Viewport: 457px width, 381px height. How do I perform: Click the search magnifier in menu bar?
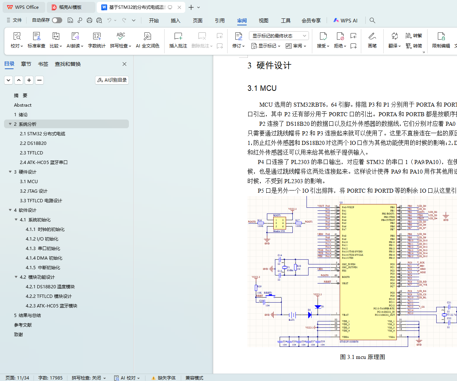point(372,21)
